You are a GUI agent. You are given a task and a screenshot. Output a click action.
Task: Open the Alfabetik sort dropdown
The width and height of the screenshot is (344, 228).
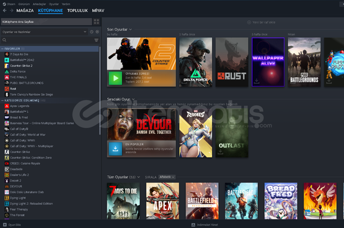pos(167,177)
